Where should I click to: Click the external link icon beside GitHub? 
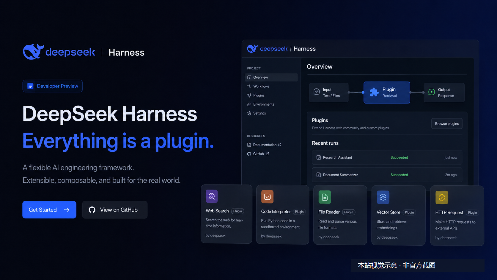tap(268, 154)
